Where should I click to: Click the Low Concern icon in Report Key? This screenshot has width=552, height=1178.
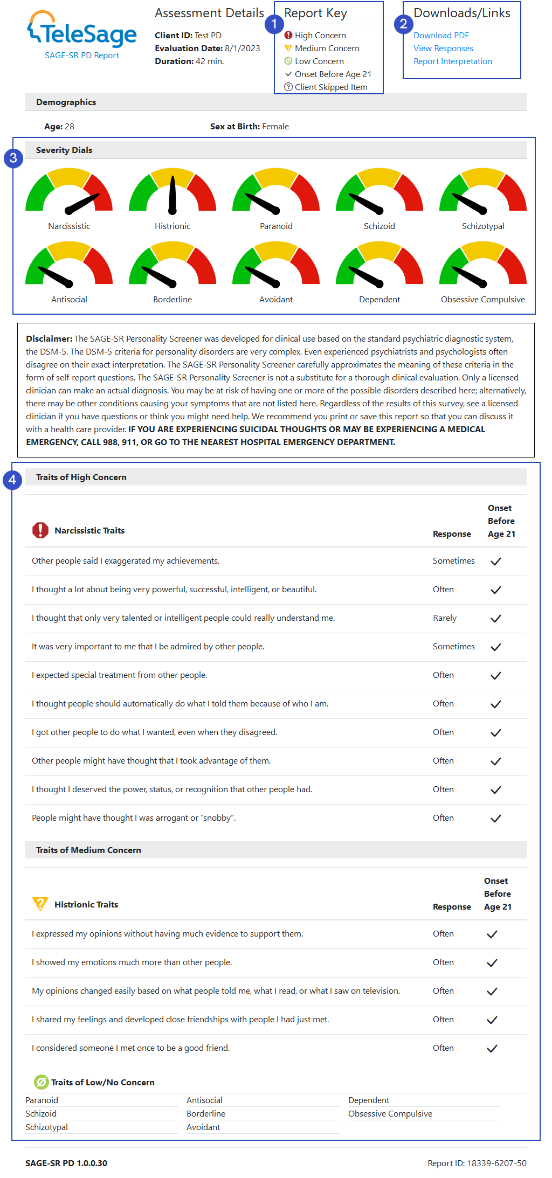coord(289,61)
